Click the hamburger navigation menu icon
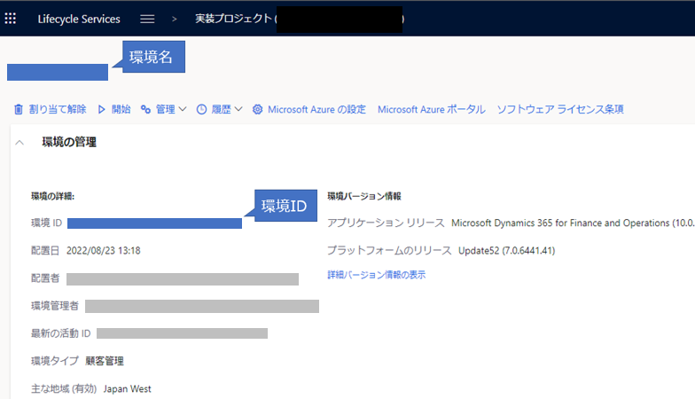 click(147, 20)
